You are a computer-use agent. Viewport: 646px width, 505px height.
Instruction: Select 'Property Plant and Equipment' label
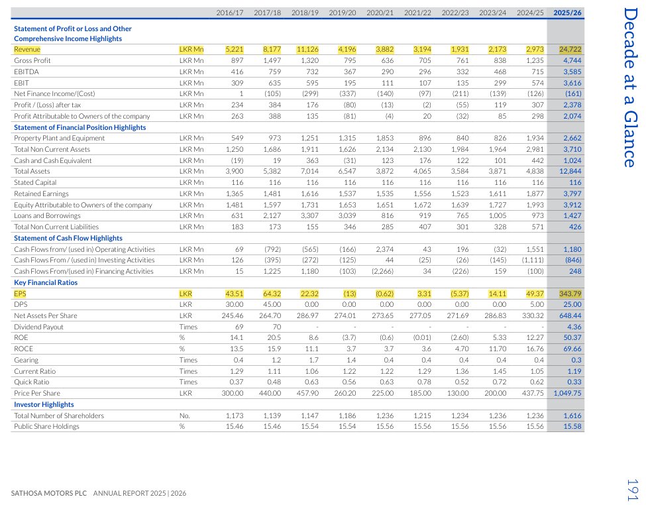tap(60, 138)
